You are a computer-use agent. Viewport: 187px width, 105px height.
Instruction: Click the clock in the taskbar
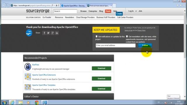click(x=179, y=103)
